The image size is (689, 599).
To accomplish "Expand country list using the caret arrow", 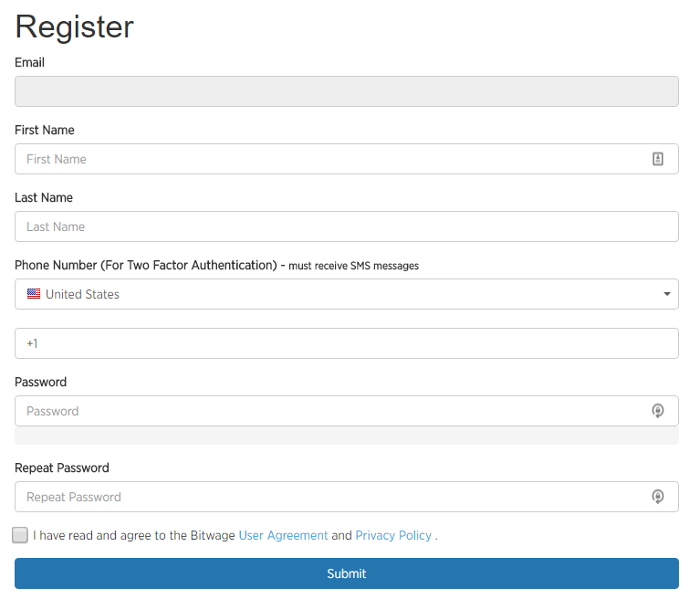I will 666,294.
